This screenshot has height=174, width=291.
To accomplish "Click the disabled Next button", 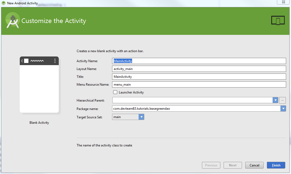I will (x=233, y=165).
